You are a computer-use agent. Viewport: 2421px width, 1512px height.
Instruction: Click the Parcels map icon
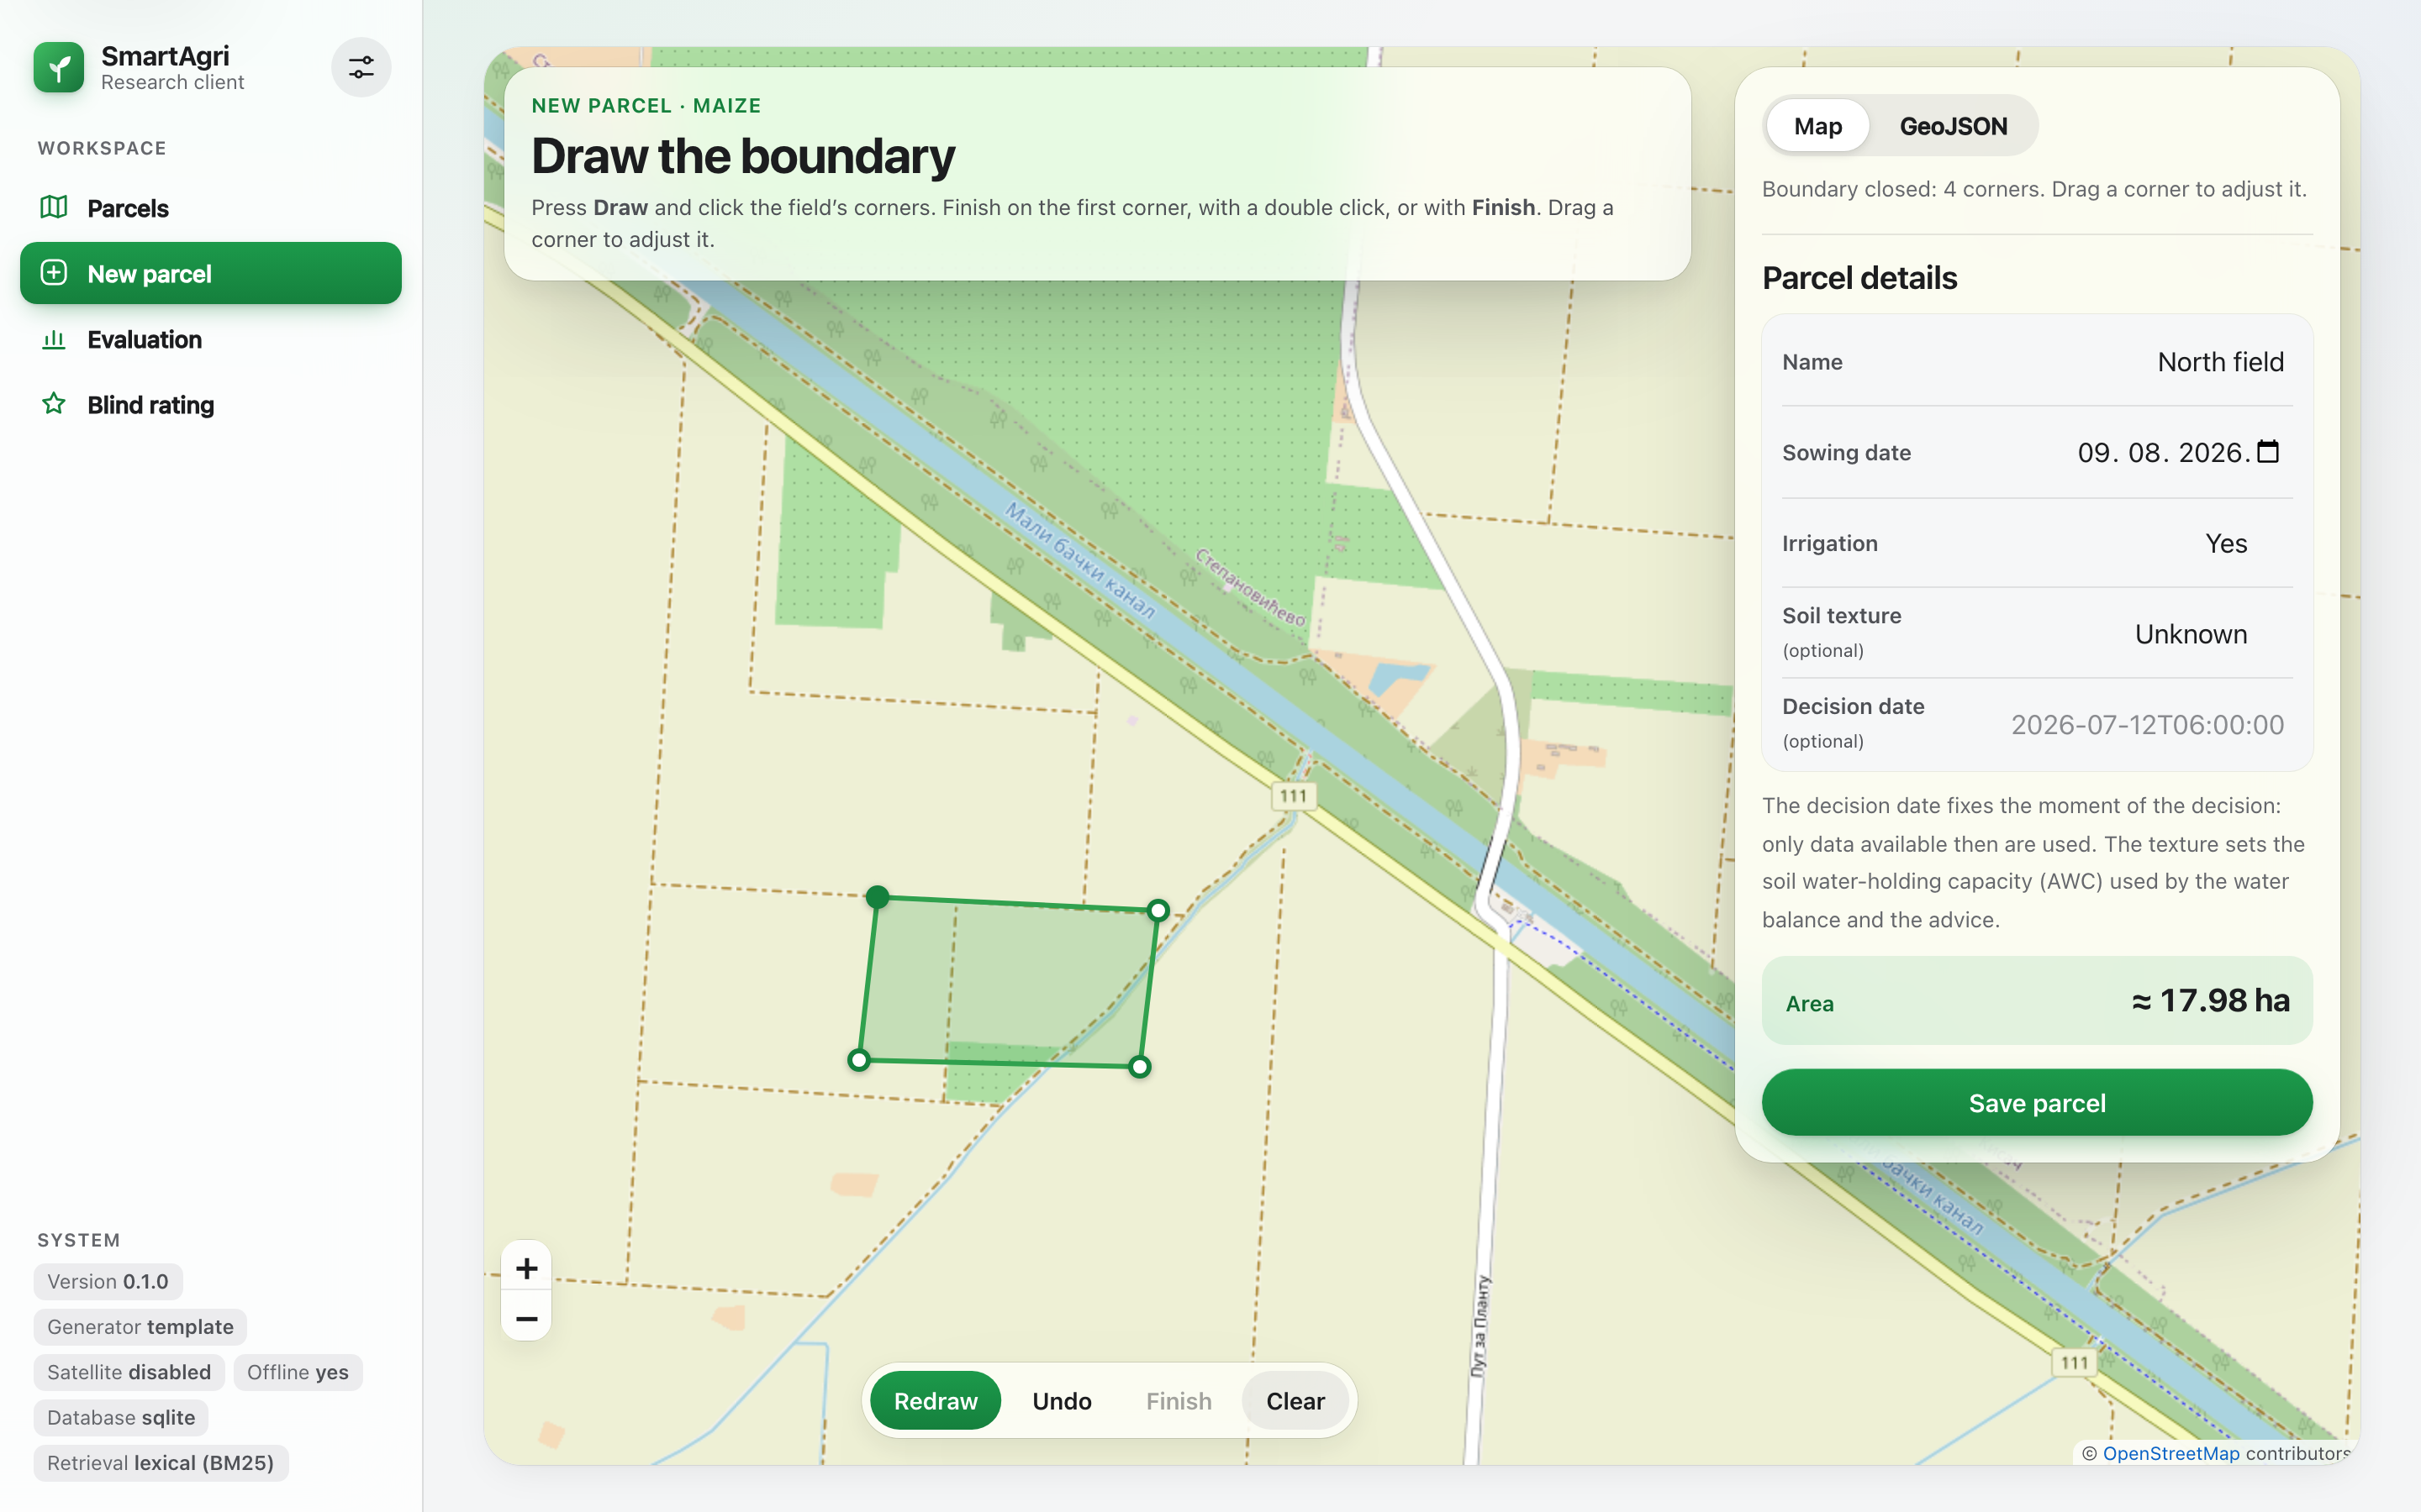54,207
